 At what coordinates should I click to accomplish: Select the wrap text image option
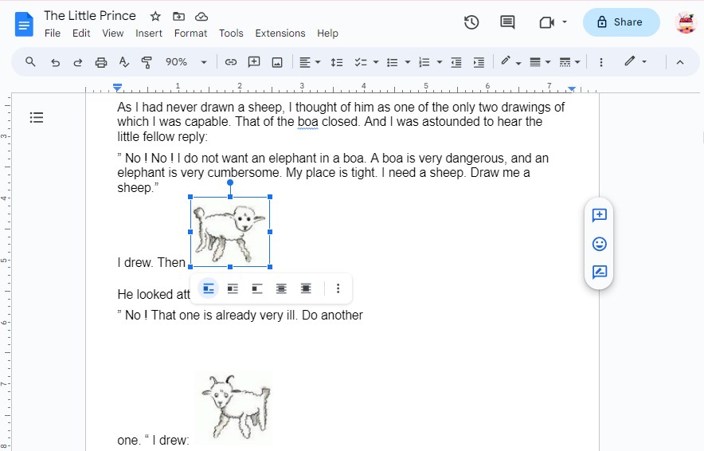point(233,288)
